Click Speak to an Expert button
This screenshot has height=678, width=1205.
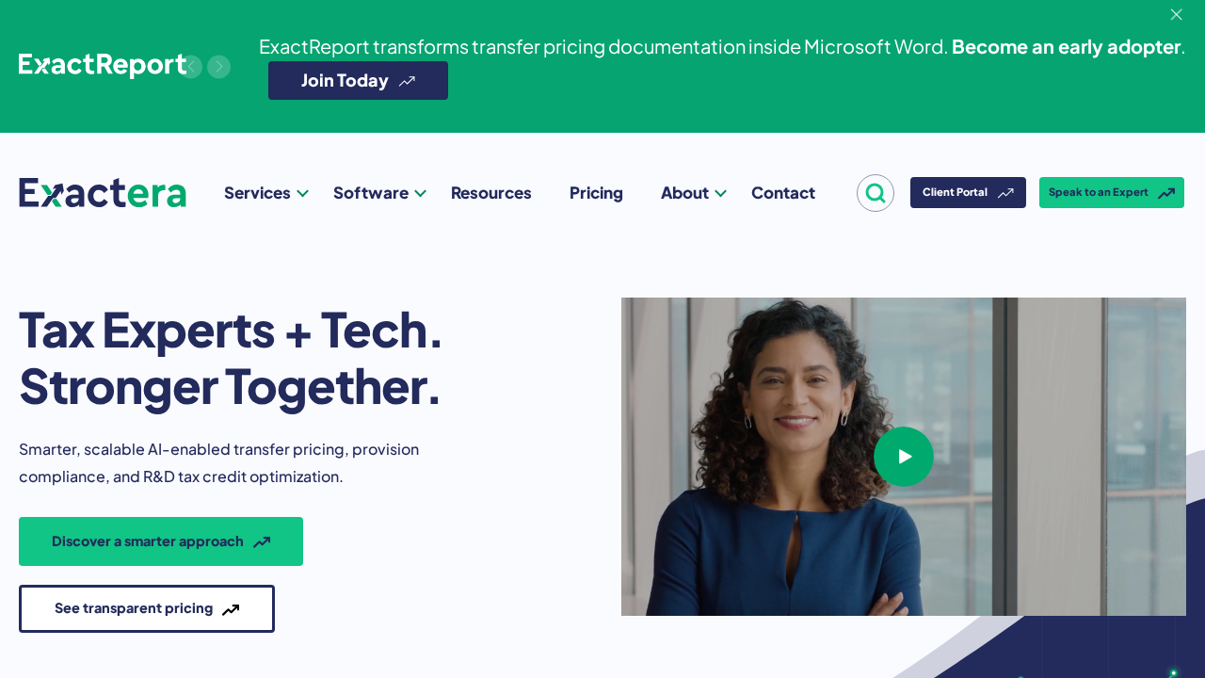[1112, 192]
